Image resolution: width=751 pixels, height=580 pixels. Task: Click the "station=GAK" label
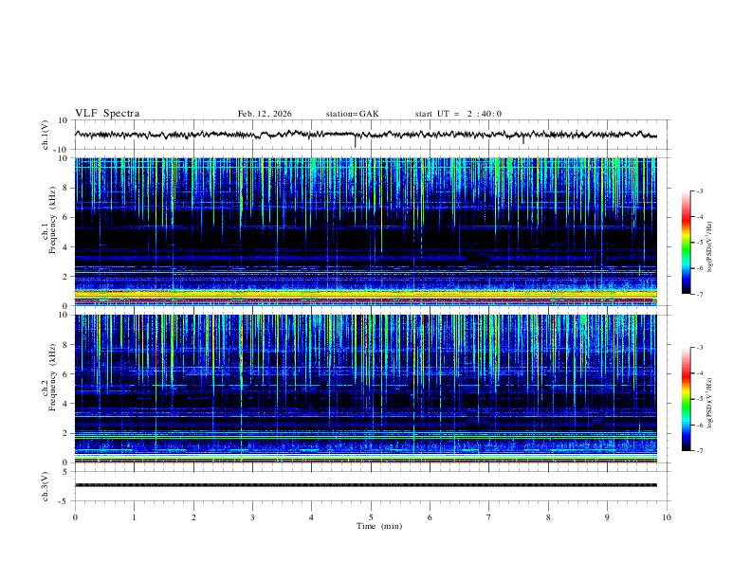point(352,114)
